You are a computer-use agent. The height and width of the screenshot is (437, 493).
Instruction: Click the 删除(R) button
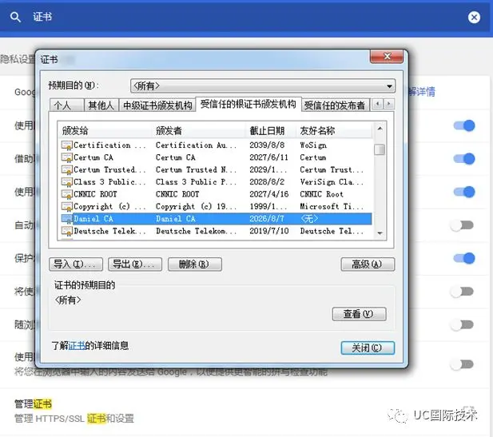click(x=195, y=264)
